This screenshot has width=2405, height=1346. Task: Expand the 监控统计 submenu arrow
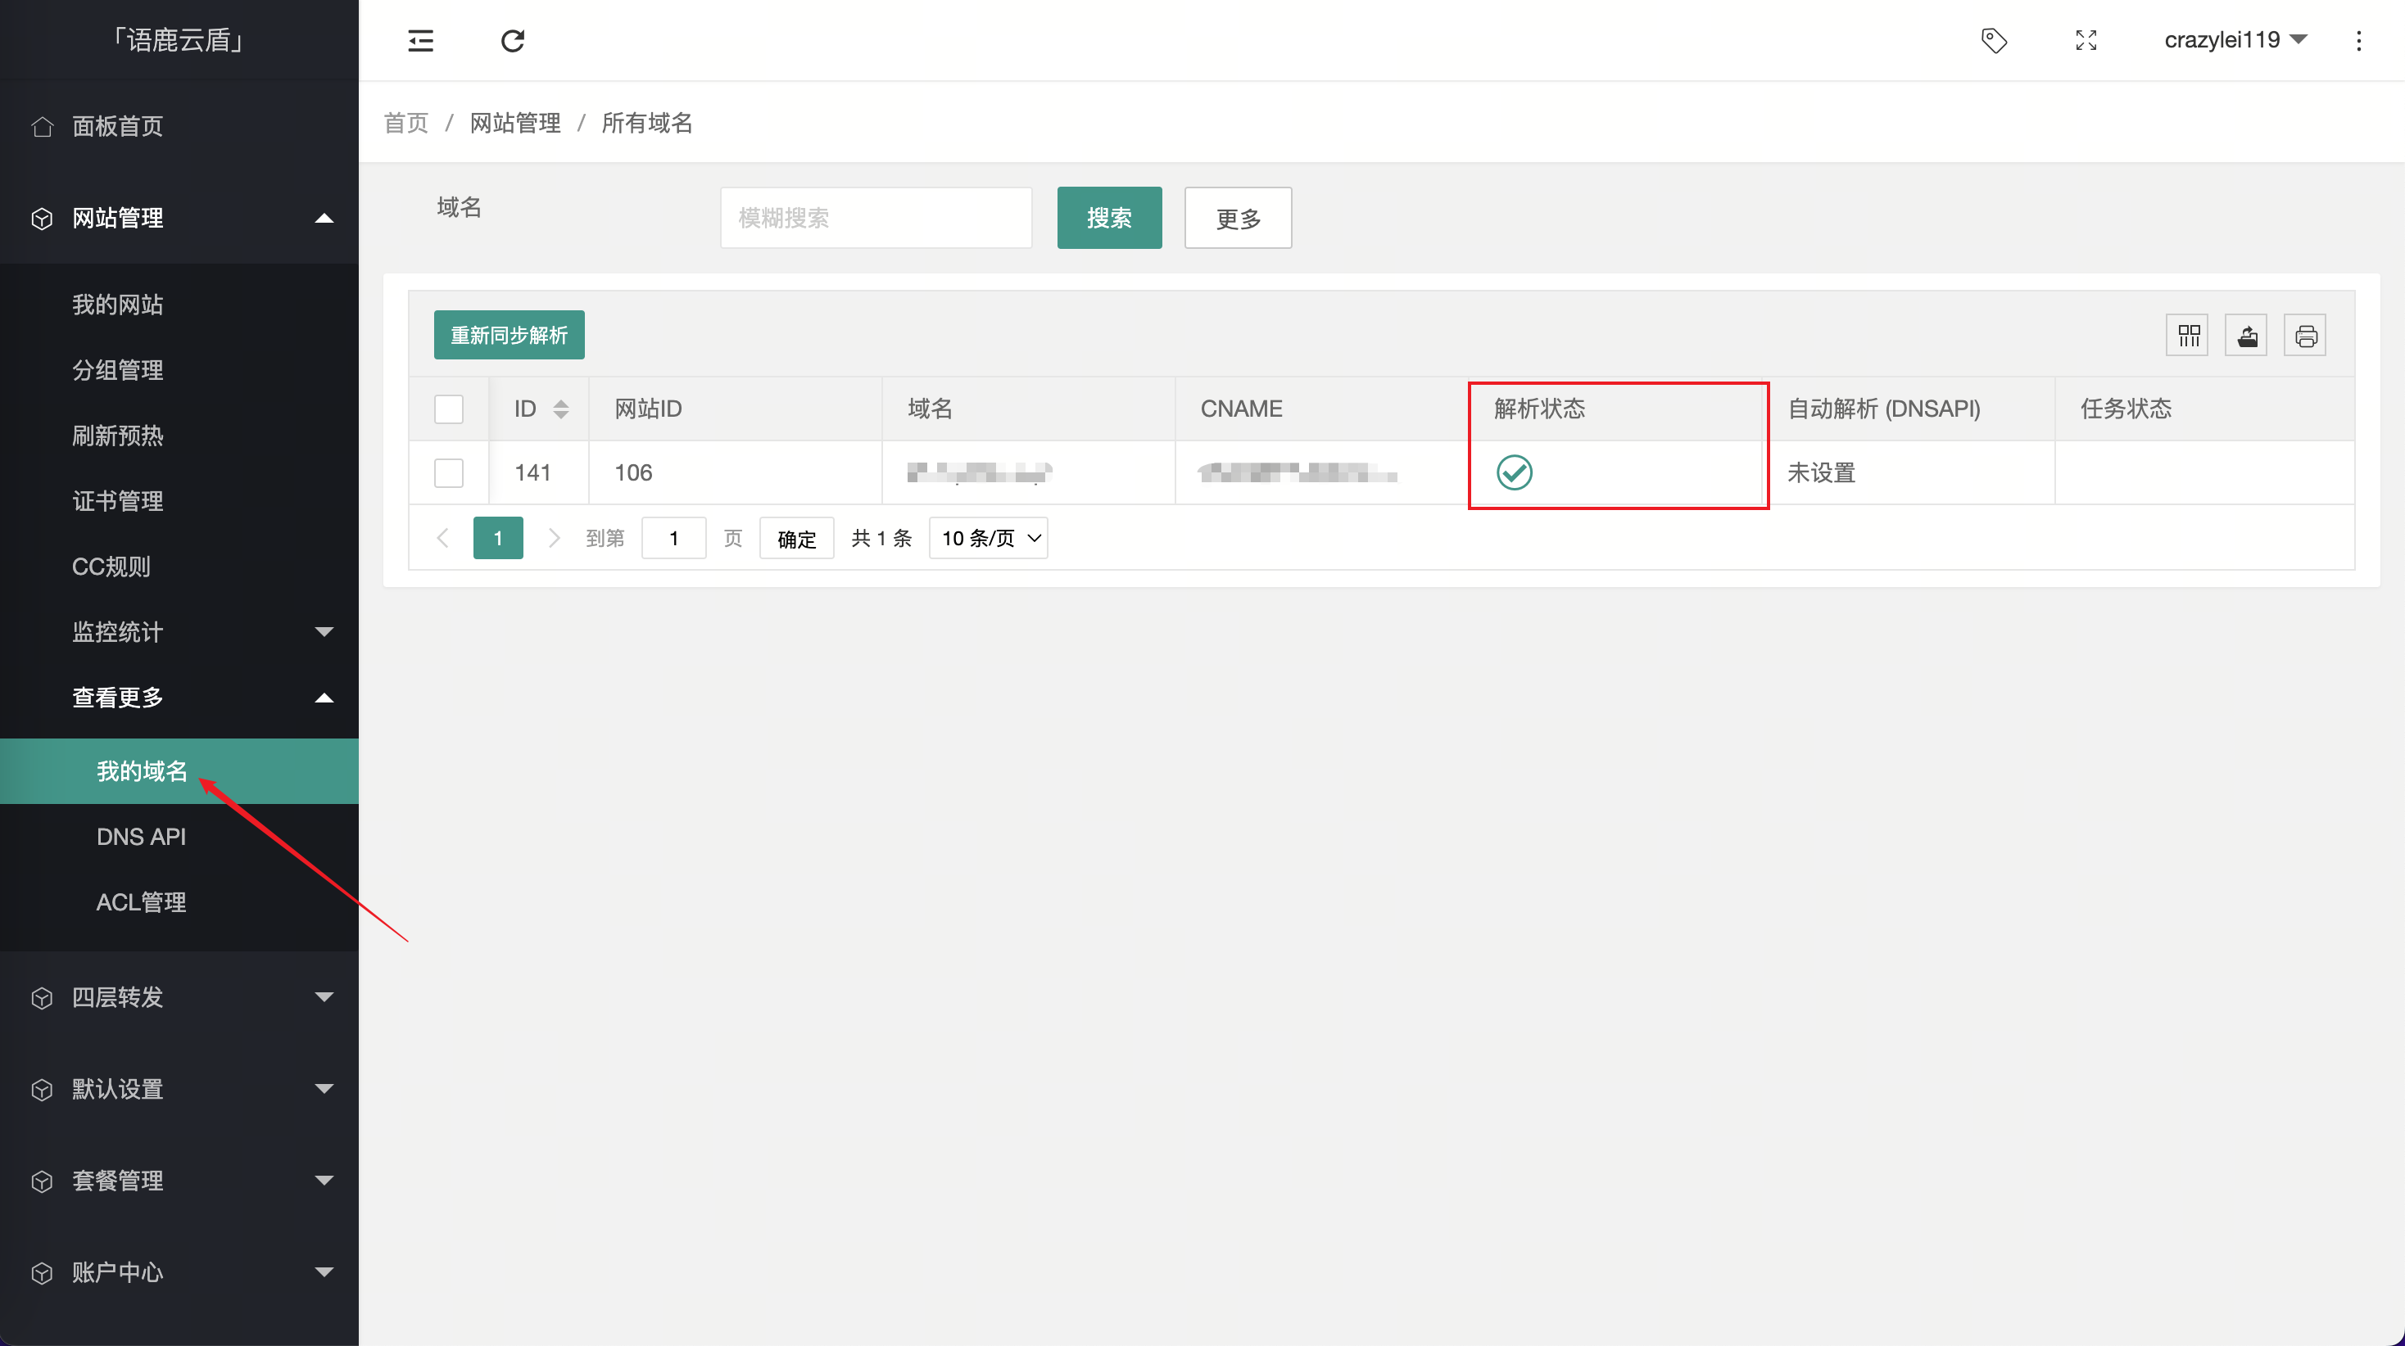(x=324, y=632)
